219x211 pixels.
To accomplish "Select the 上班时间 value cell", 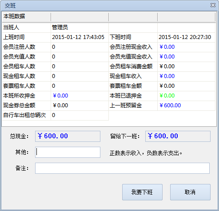I will [80, 37].
